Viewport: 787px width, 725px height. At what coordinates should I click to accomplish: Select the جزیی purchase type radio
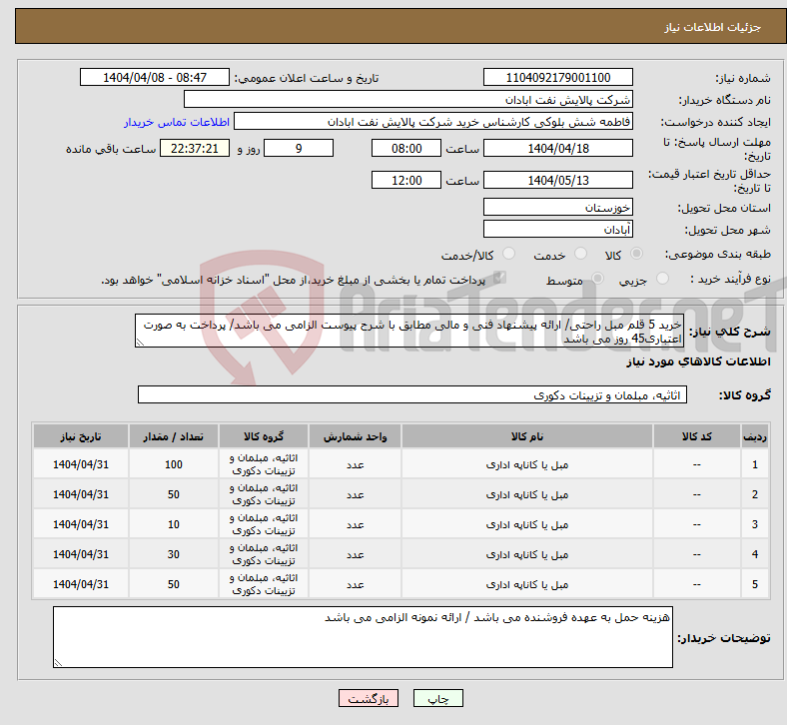(662, 278)
